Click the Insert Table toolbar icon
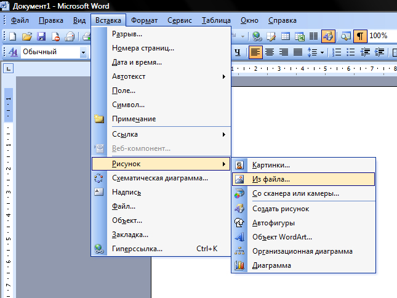Image resolution: width=397 pixels, height=298 pixels. (x=286, y=36)
